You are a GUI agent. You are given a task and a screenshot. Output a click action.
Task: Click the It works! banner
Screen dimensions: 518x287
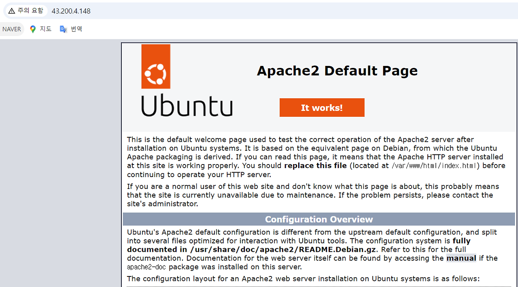pyautogui.click(x=322, y=108)
